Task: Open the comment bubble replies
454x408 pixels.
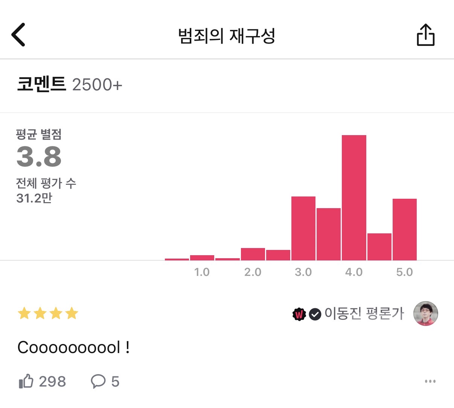Action: pyautogui.click(x=98, y=381)
